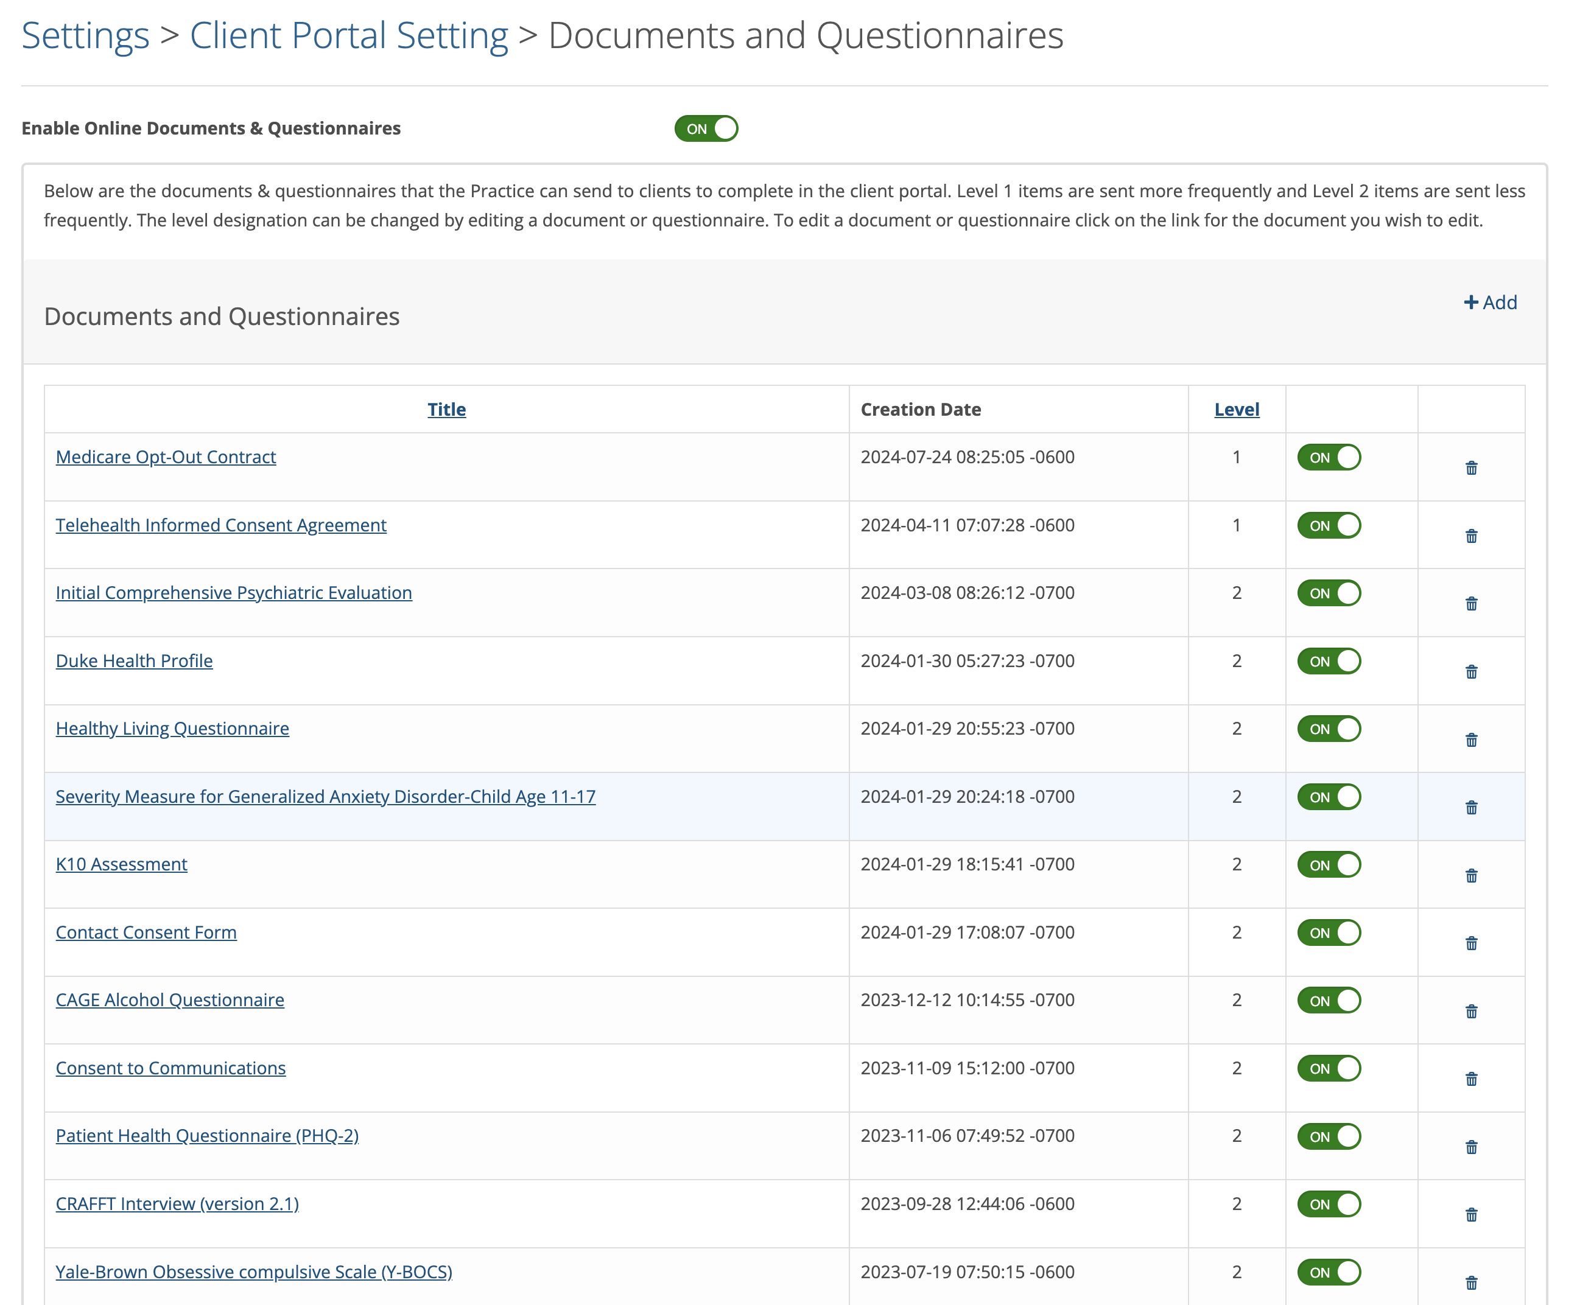Toggle off the Medicare Opt-Out Contract
The width and height of the screenshot is (1577, 1305).
(1328, 457)
